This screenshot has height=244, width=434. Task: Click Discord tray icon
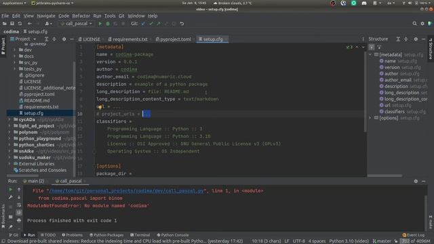point(364,3)
